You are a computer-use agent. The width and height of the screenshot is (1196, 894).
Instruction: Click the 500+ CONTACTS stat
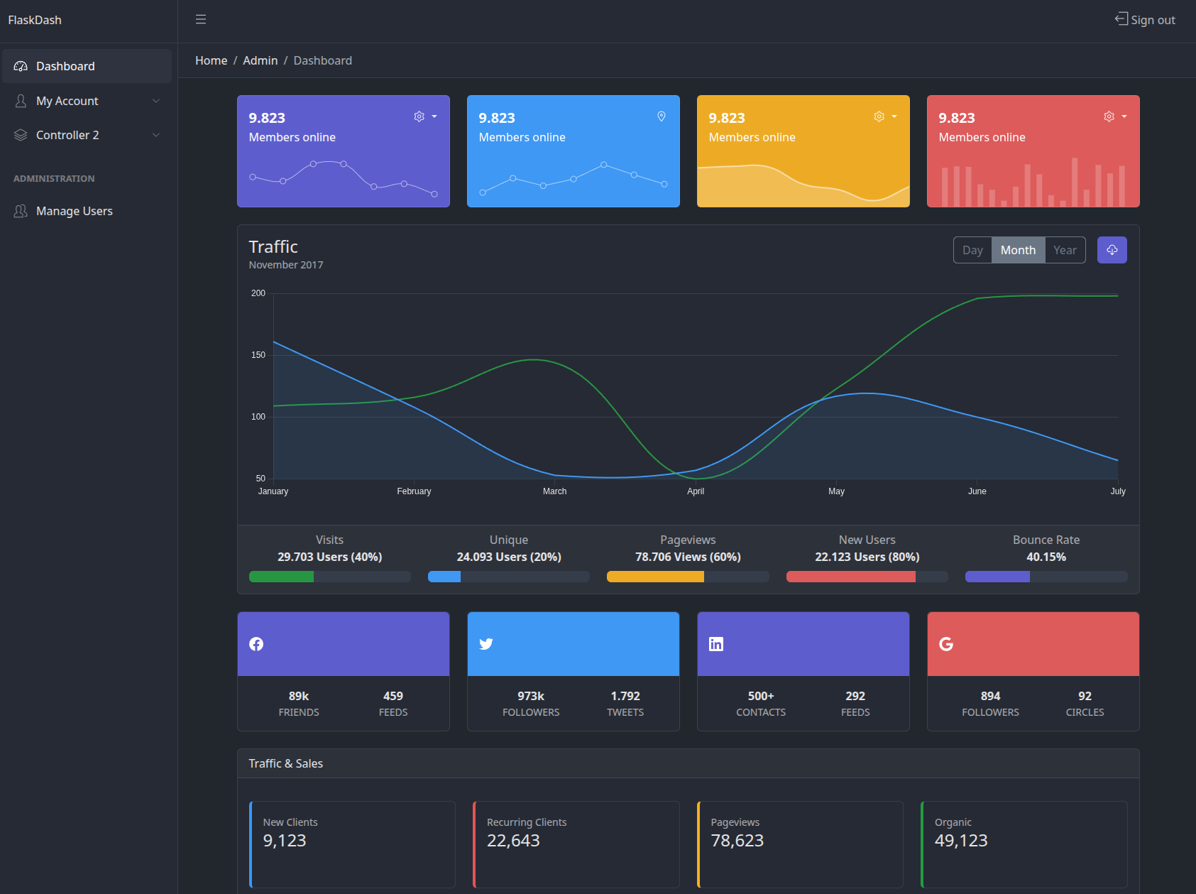click(x=761, y=703)
